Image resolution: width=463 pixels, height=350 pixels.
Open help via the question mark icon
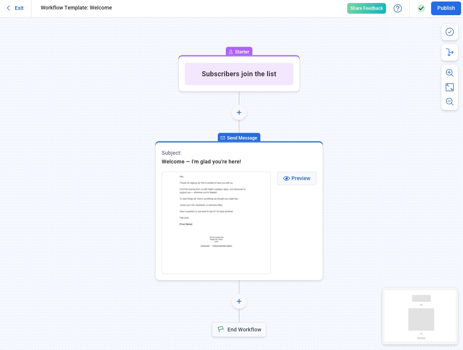398,8
